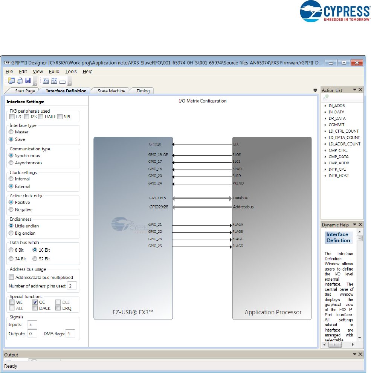Click the GPIF II Designer title bar icon
The height and width of the screenshot is (373, 371).
(x=7, y=63)
